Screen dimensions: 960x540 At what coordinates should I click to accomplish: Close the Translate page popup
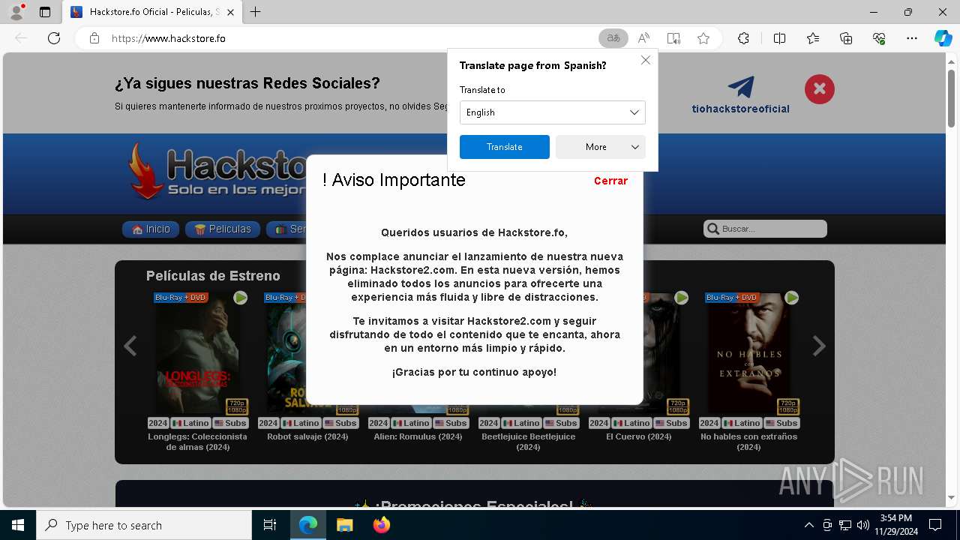click(645, 60)
